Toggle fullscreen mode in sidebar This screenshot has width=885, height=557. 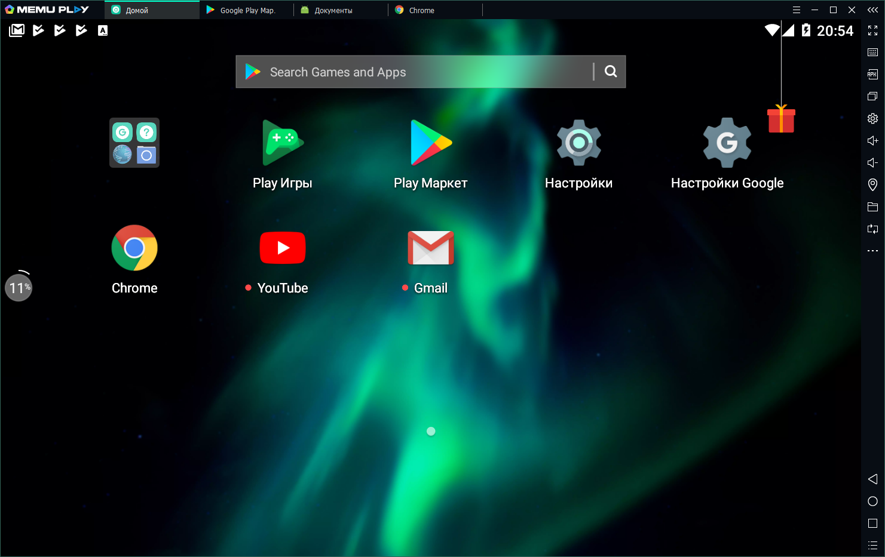[x=872, y=30]
